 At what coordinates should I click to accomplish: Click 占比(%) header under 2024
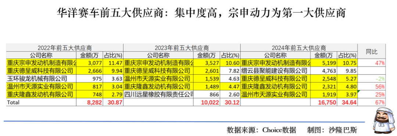(347, 56)
